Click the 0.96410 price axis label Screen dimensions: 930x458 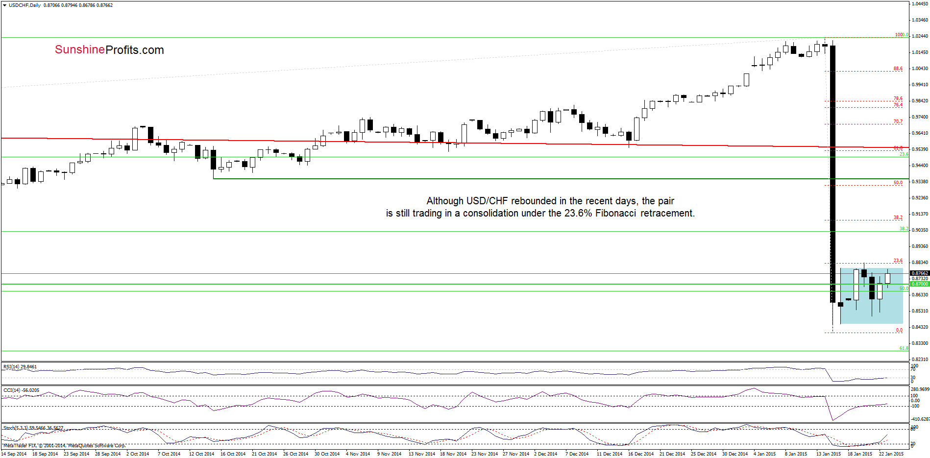920,133
